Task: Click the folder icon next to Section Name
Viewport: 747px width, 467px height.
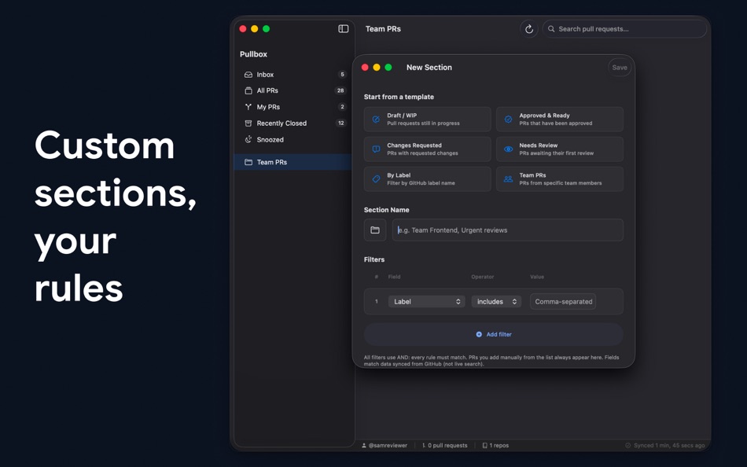Action: pyautogui.click(x=375, y=230)
